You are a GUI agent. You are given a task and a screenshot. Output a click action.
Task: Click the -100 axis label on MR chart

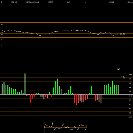130,117
